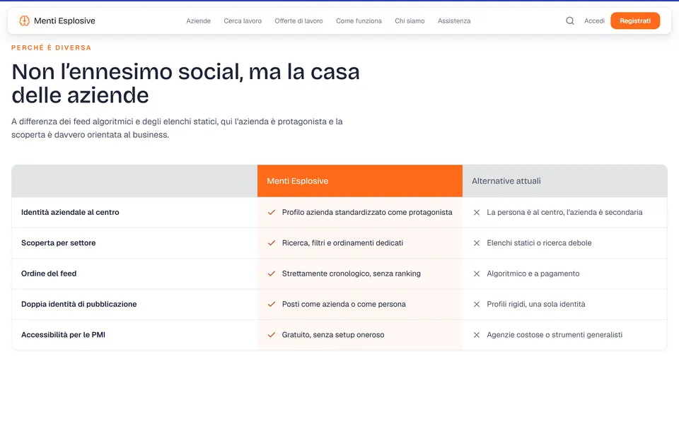This screenshot has width=679, height=424.
Task: Click the Accedi link
Action: [x=594, y=20]
